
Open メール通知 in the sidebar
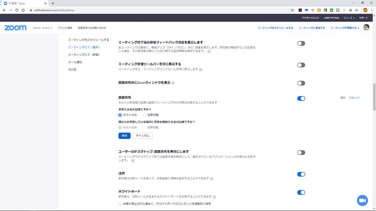75,62
